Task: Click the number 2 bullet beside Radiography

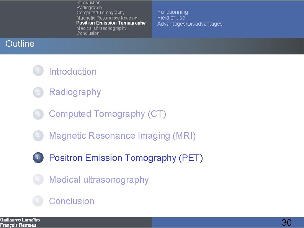Action: click(x=38, y=92)
